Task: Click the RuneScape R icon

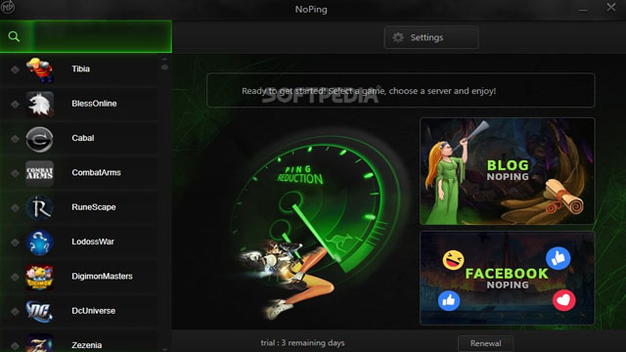Action: tap(39, 208)
